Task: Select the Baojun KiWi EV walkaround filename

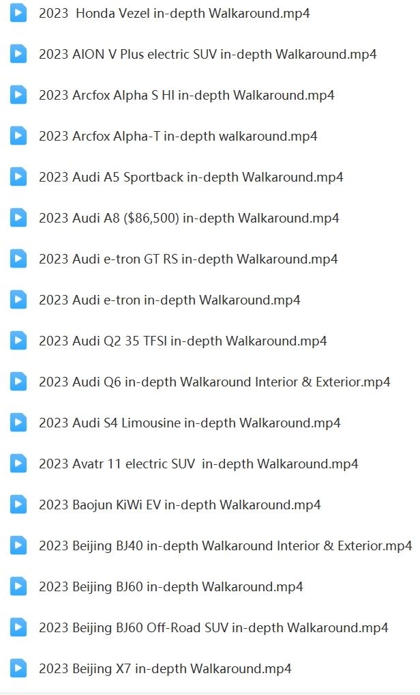Action: click(179, 505)
